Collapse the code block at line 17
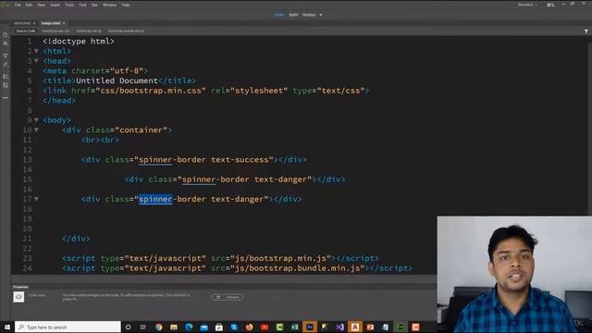Screen dimensions: 592x333 click(x=36, y=199)
